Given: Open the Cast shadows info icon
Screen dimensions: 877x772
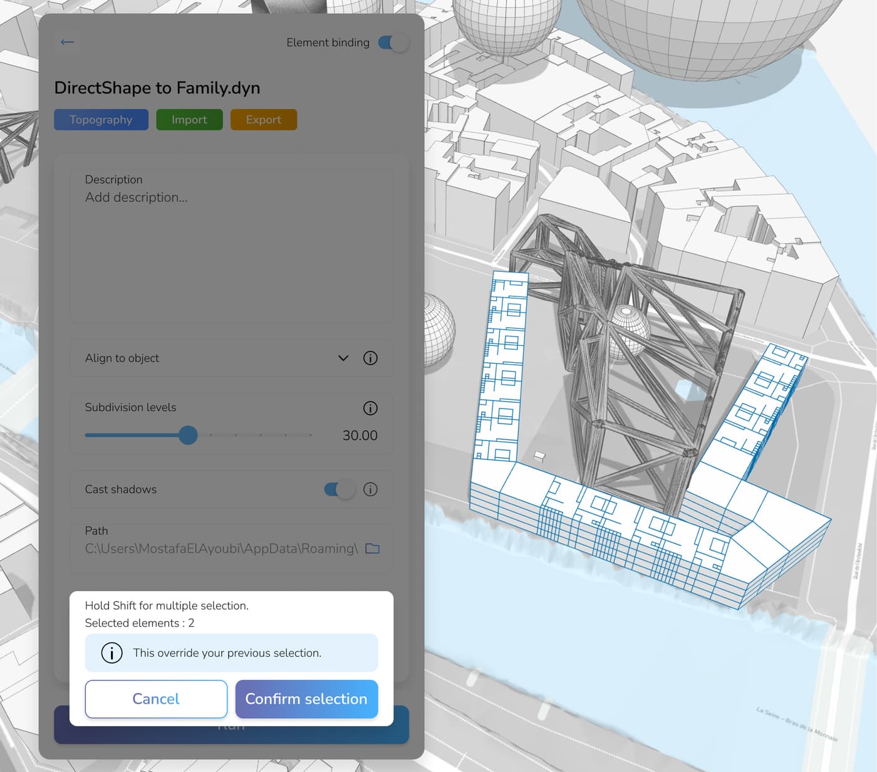Looking at the screenshot, I should [x=370, y=489].
